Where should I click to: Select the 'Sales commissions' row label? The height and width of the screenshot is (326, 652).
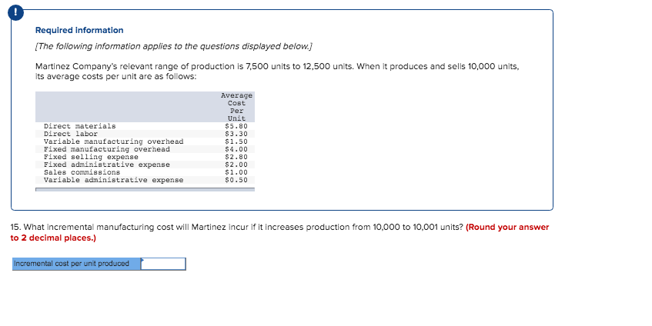[82, 172]
